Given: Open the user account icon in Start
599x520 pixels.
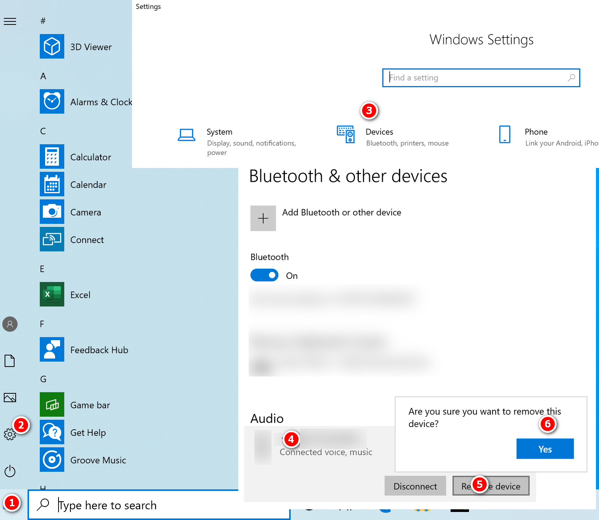Looking at the screenshot, I should click(x=10, y=324).
